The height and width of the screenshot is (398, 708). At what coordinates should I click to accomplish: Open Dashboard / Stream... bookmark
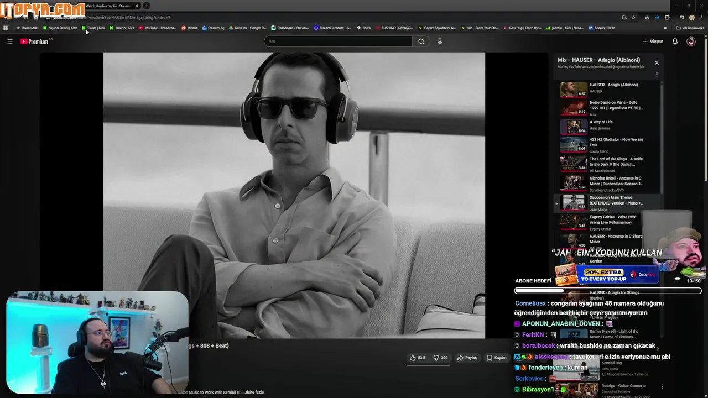[x=290, y=28]
